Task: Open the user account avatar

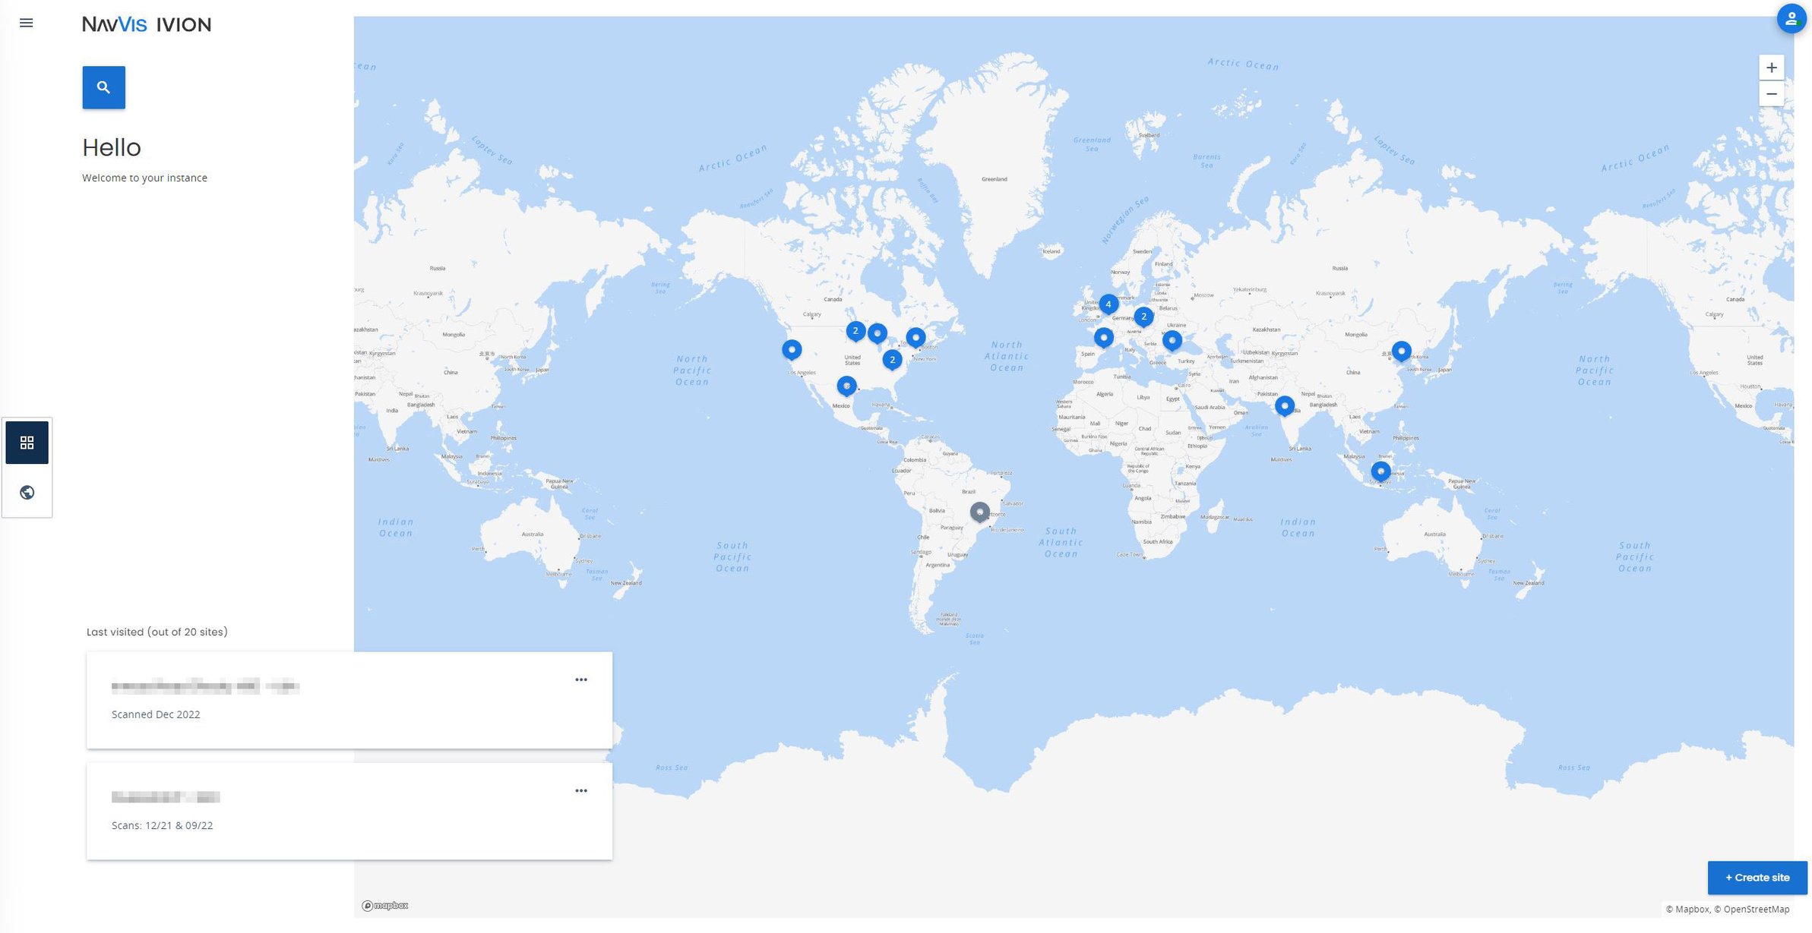Action: click(x=1791, y=19)
